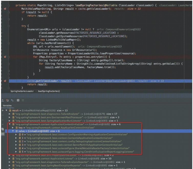Screen dimensions: 193x169
Task: Click the move watch down arrow
Action: [x=3, y=124]
